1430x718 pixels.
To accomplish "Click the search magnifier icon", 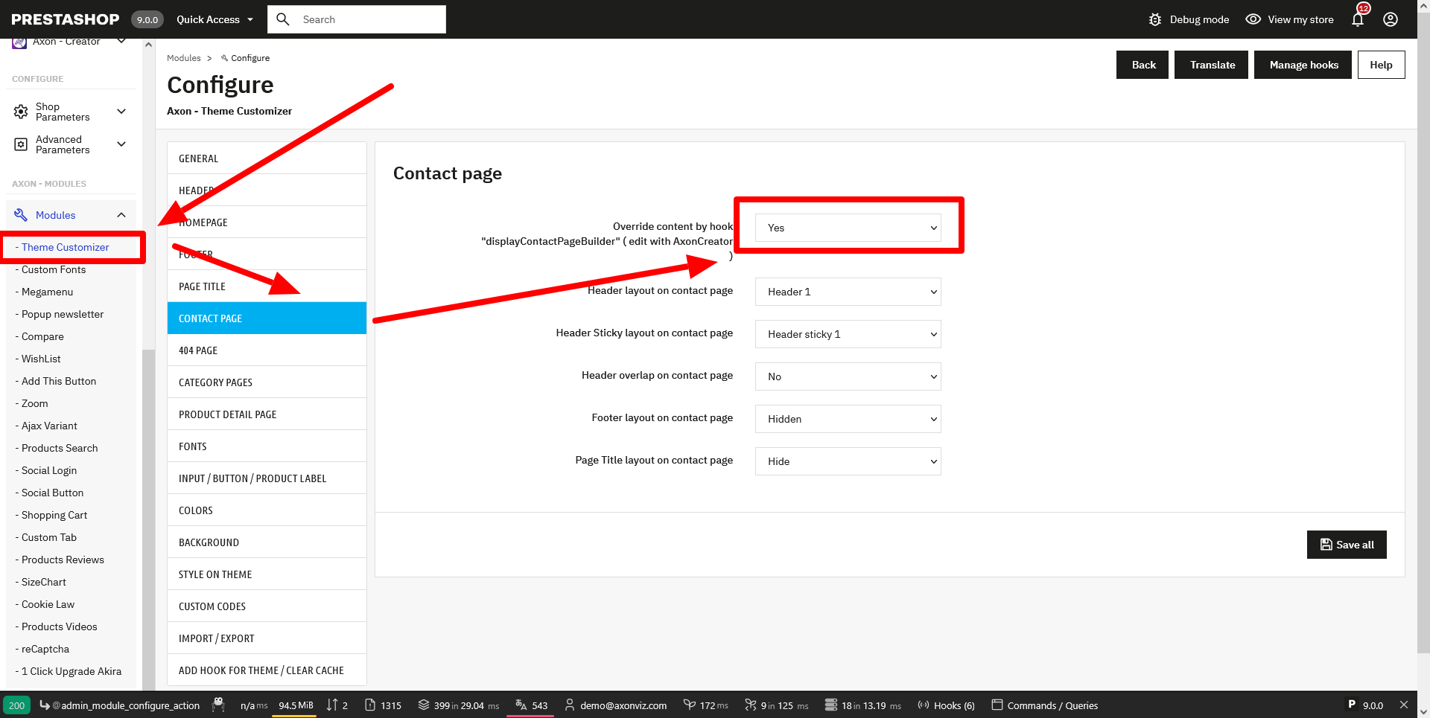I will [x=283, y=19].
